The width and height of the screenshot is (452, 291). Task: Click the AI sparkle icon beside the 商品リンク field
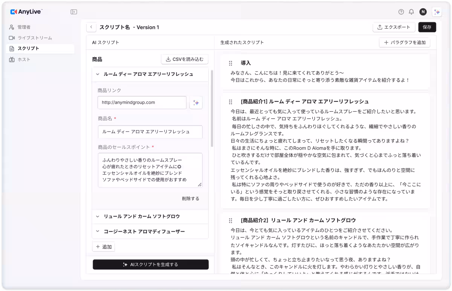coord(196,102)
